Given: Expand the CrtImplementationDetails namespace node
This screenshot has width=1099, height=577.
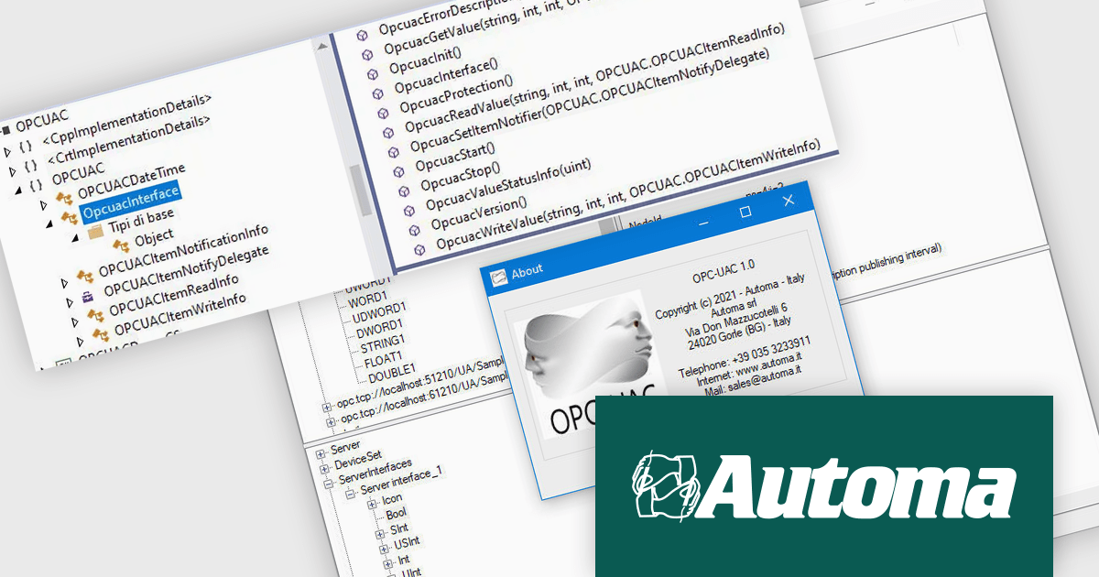Looking at the screenshot, I should coord(13,169).
